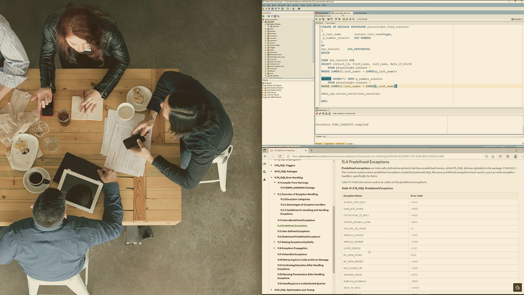This screenshot has width=524, height=295.
Task: Select CONTACT table in Connections tree
Action: [x=275, y=26]
